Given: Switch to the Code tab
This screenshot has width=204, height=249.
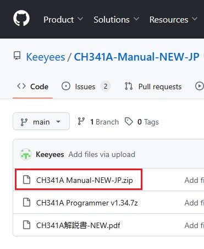Looking at the screenshot, I should tap(33, 86).
